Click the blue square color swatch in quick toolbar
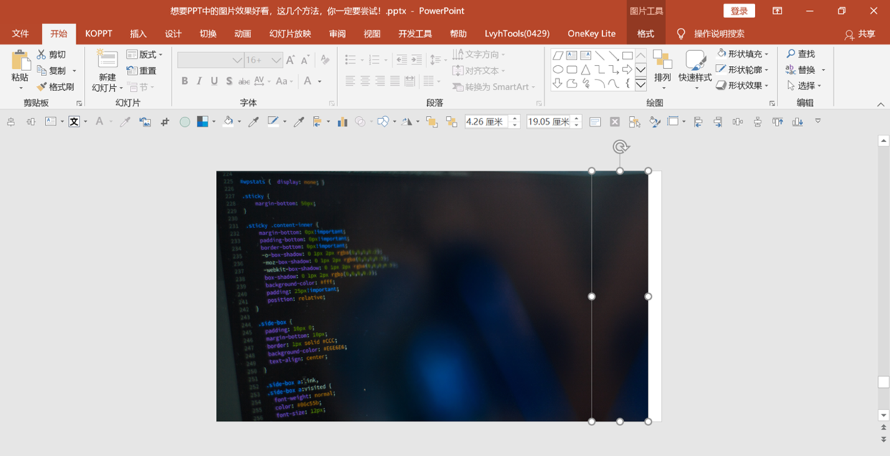The width and height of the screenshot is (890, 456). coord(202,122)
